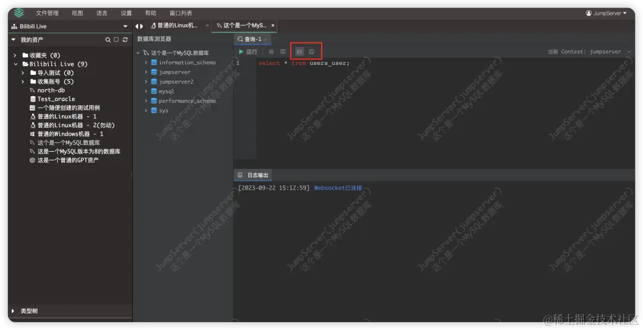Collapse the 这个是一个MySQL数据库 tree root
Viewport: 643px width, 330px height.
[x=138, y=53]
